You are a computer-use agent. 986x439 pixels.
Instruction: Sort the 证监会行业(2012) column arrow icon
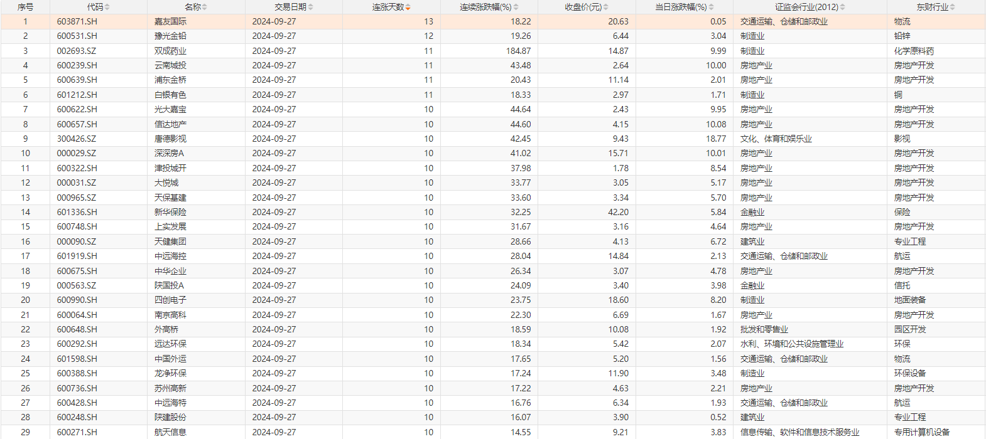842,7
